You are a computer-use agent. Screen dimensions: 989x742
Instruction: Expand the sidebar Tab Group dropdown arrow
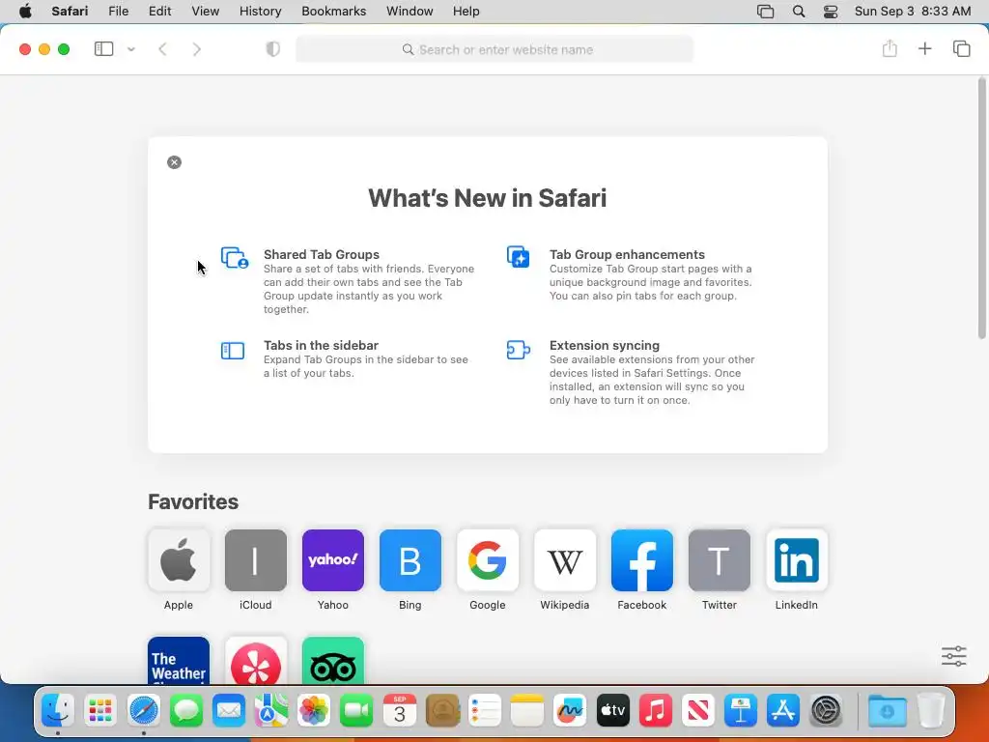point(131,49)
